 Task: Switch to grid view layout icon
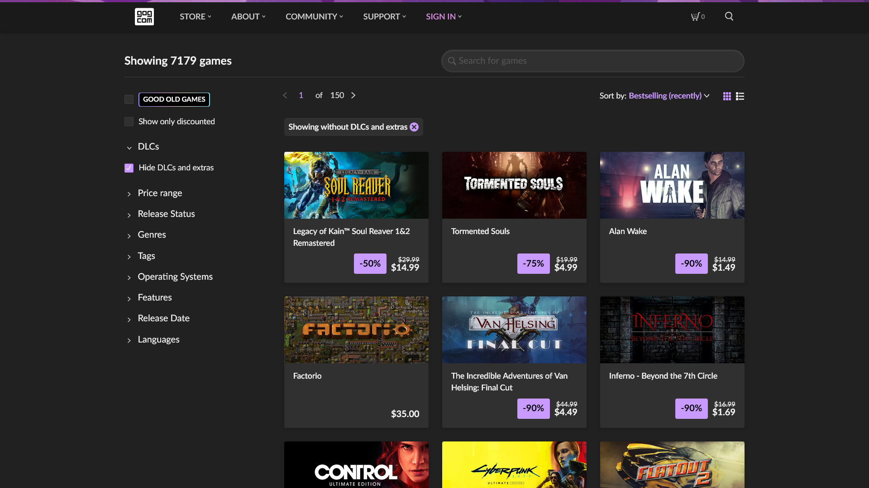[727, 96]
